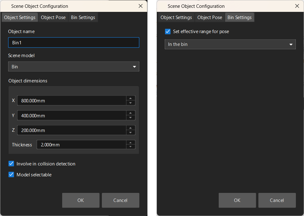
Task: Click the Z dimension input field
Action: coord(72,130)
